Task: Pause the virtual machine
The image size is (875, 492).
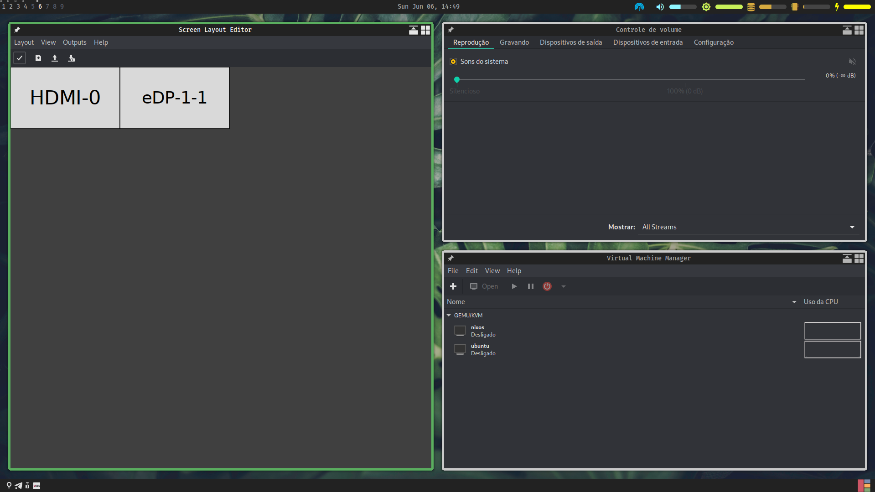Action: point(531,286)
